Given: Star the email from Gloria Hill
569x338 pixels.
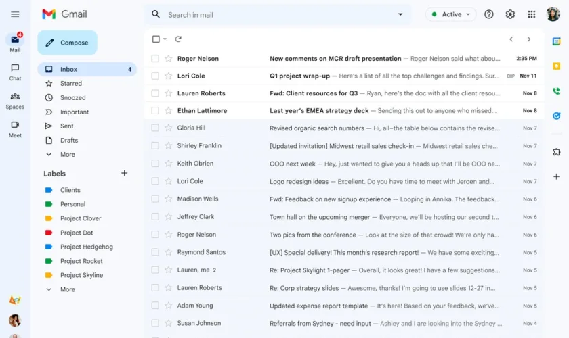Looking at the screenshot, I should [x=167, y=128].
